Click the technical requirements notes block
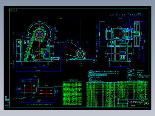Screen dimensions: 155x116 104,76
